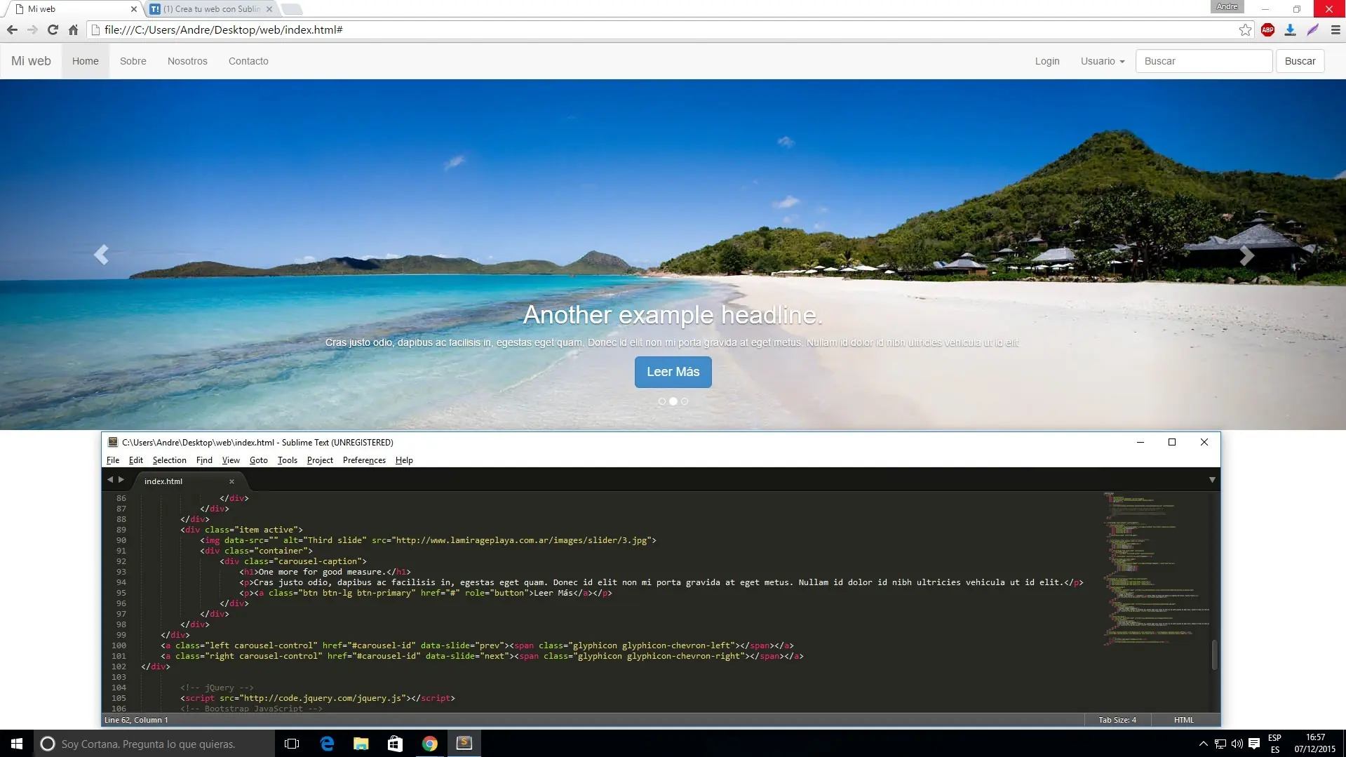Launch Microsoft Edge from taskbar

[327, 744]
